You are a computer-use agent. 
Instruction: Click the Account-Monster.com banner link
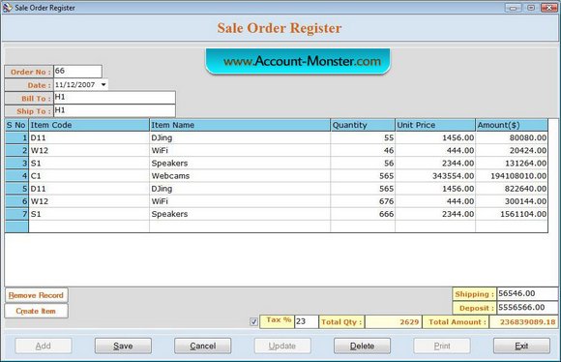(x=298, y=61)
